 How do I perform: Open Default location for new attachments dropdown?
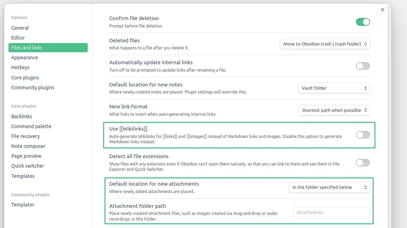pyautogui.click(x=329, y=187)
